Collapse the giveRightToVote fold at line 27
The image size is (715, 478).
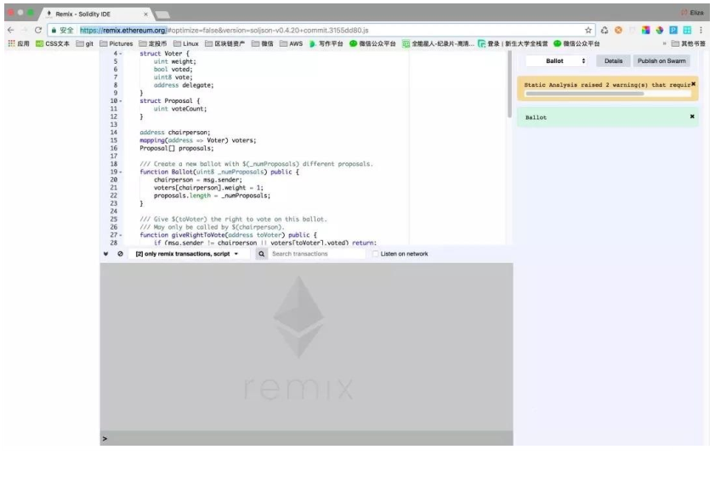(121, 235)
